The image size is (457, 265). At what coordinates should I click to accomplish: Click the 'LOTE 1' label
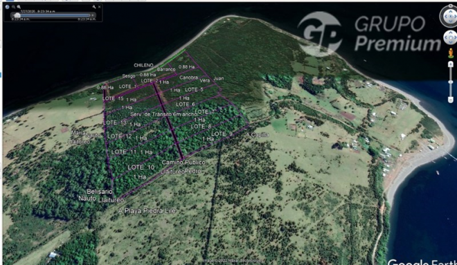coord(127,86)
